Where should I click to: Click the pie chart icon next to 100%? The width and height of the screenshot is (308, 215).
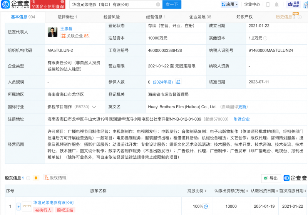tap(206, 207)
